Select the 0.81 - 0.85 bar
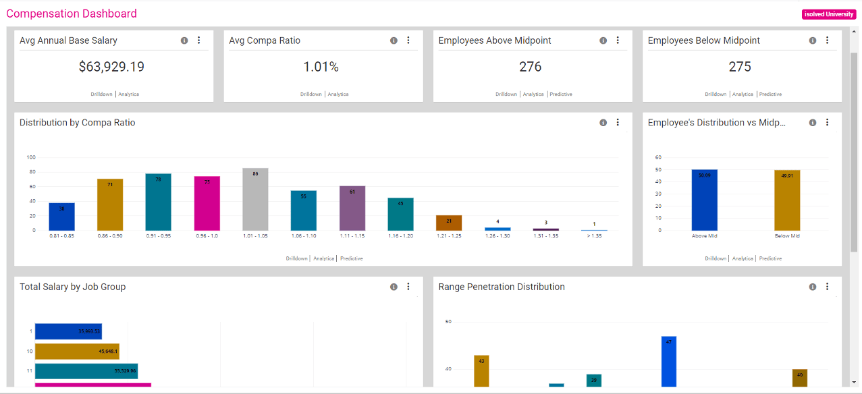This screenshot has width=862, height=394. (x=62, y=217)
